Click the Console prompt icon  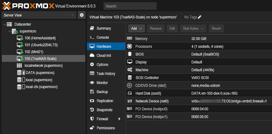[92, 37]
